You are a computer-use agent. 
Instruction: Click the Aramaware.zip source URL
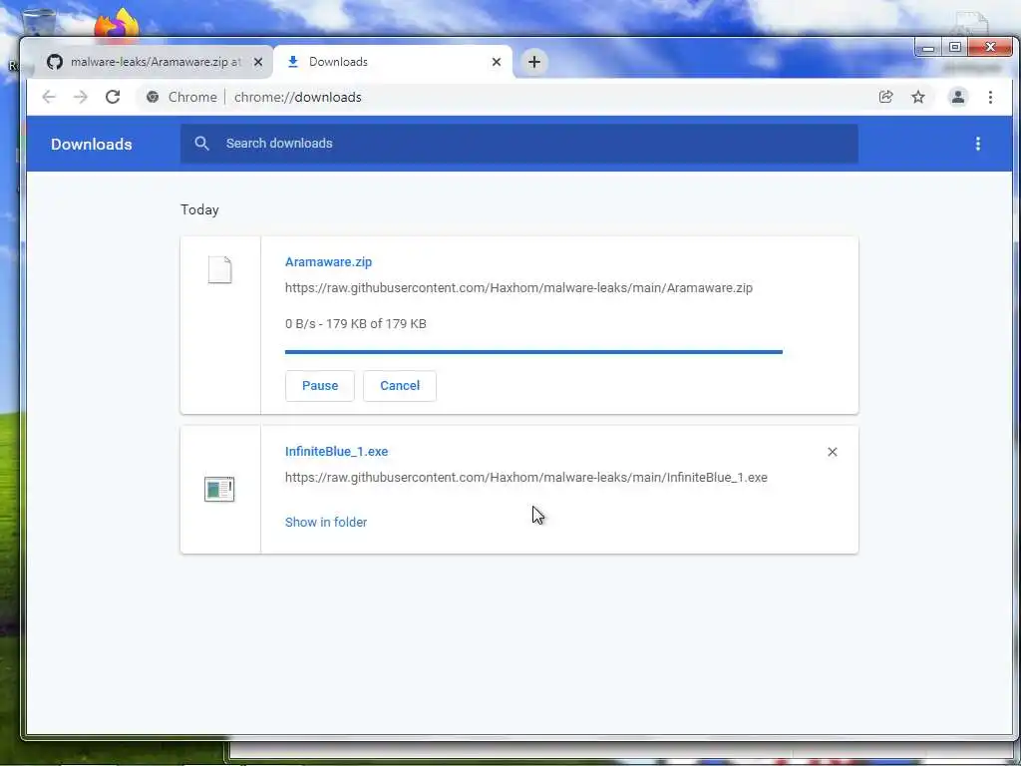tap(518, 288)
